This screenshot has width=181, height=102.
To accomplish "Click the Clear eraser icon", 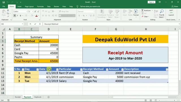I will click(143, 16).
